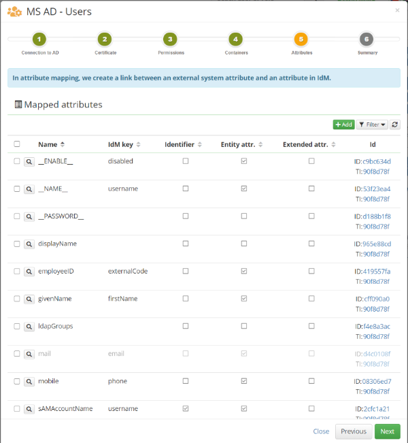
Task: Click the magnifier icon beside givenName
Action: tap(29, 299)
